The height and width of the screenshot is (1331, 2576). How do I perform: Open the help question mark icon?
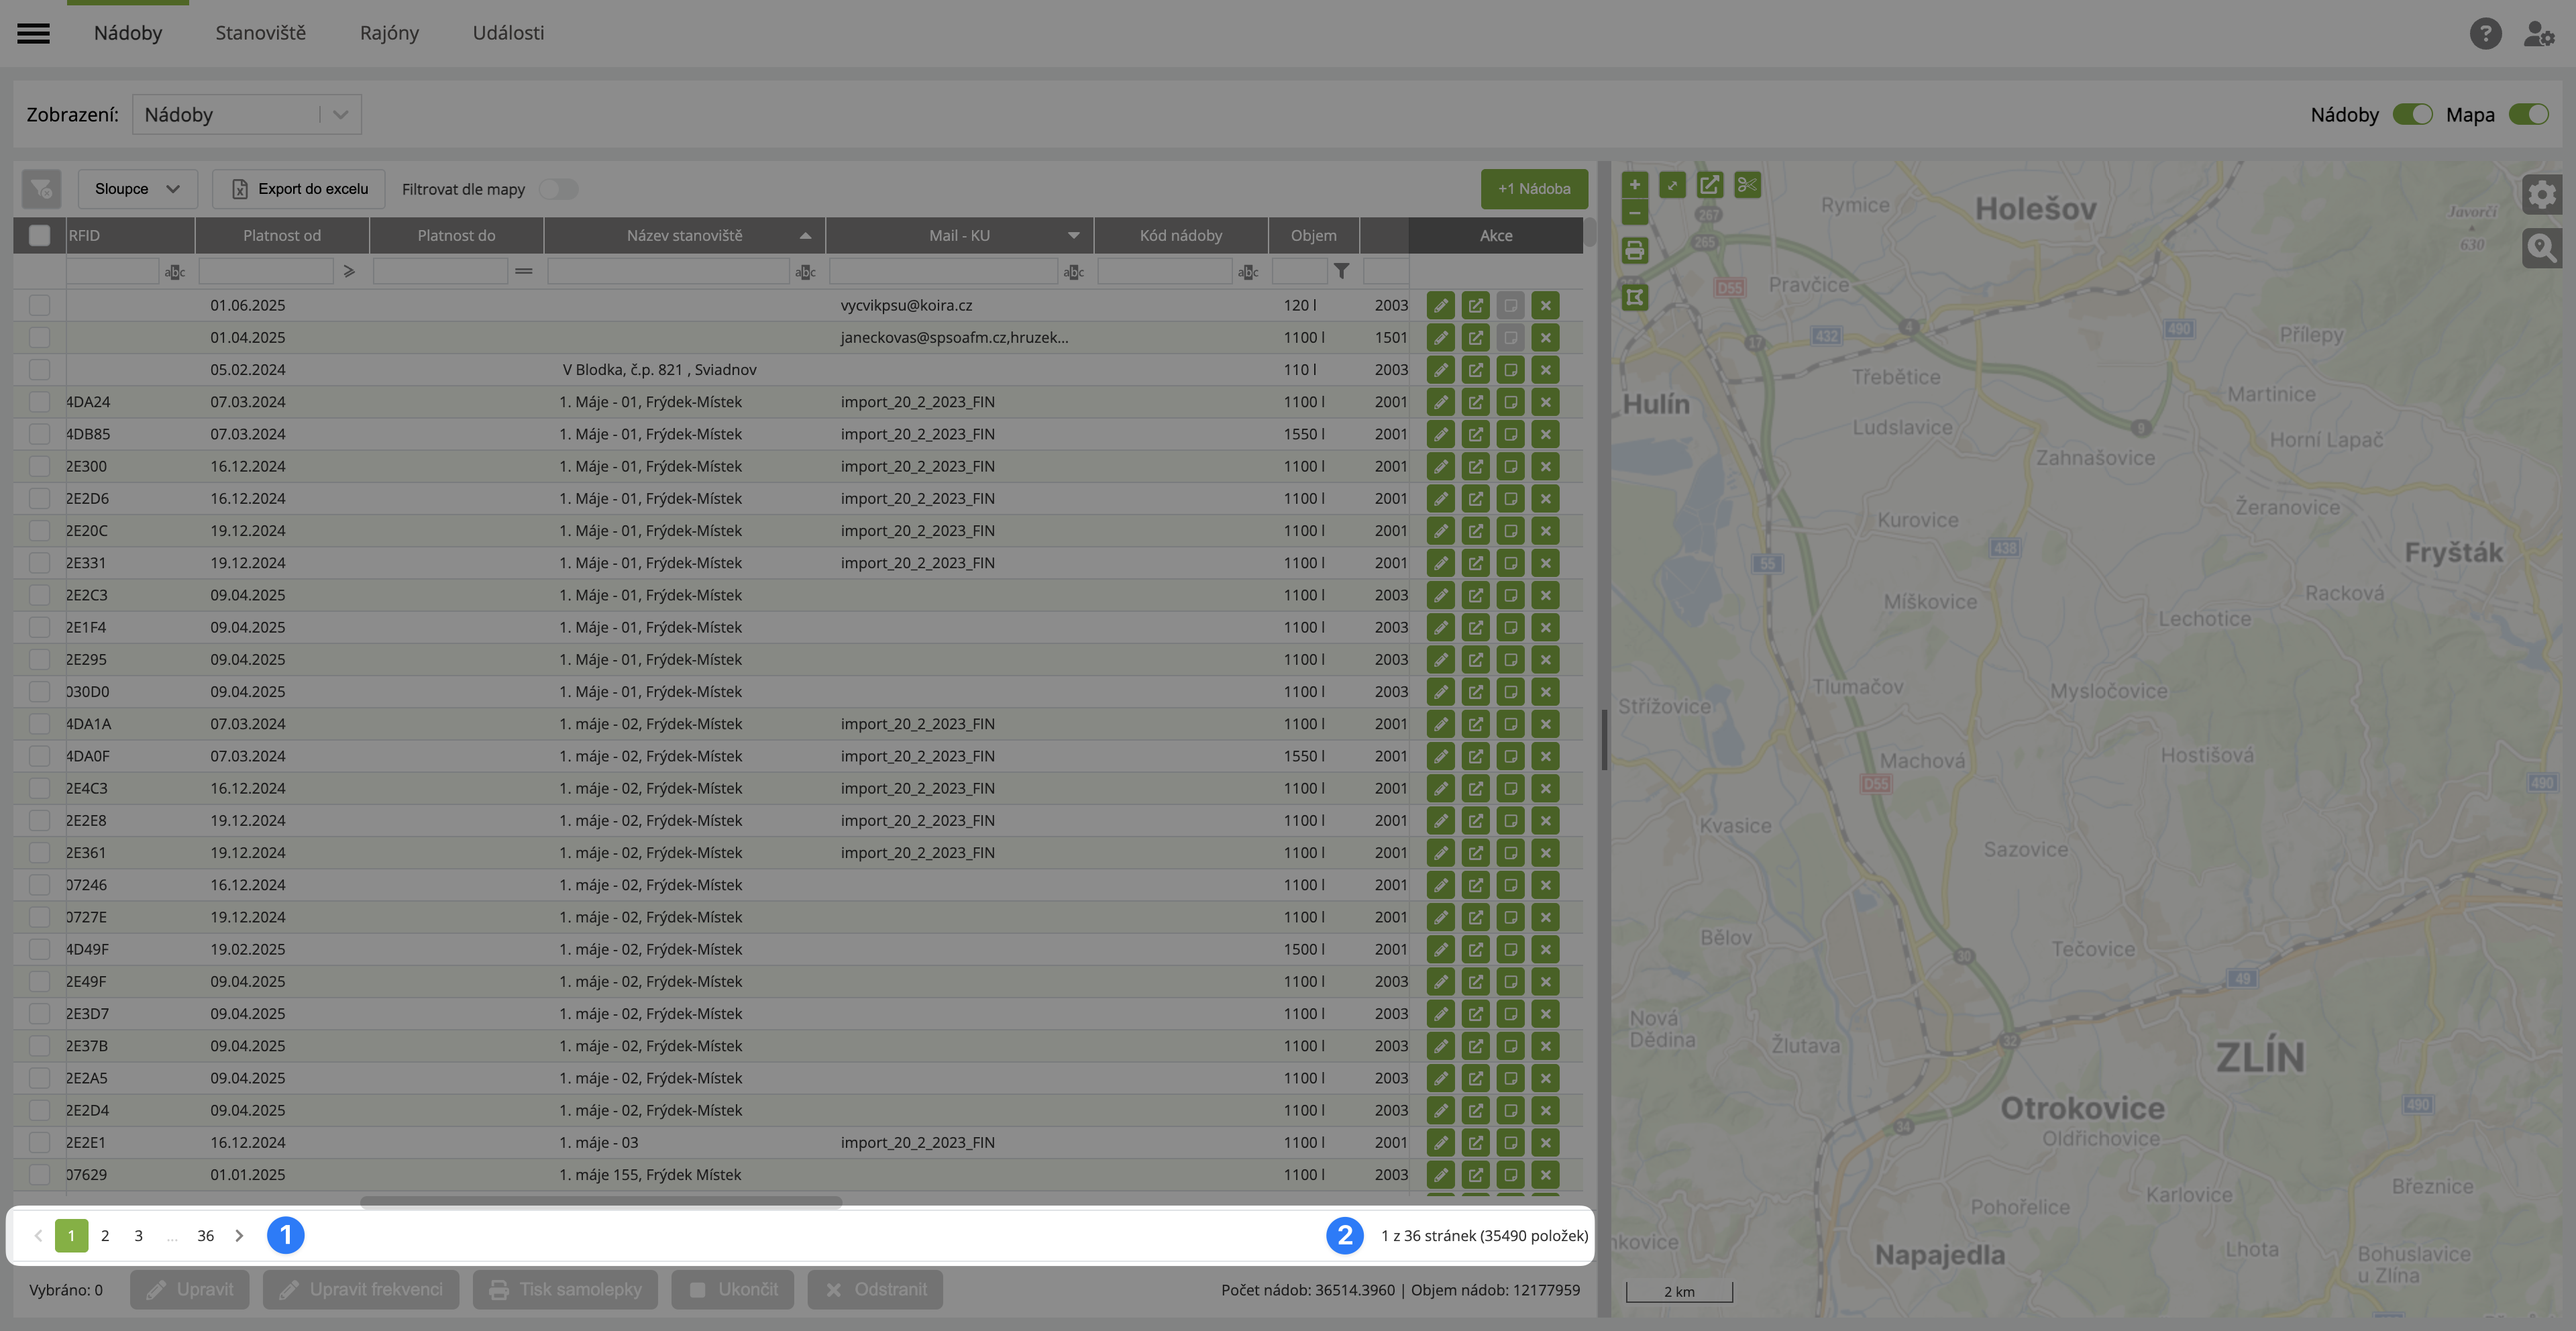tap(2485, 34)
